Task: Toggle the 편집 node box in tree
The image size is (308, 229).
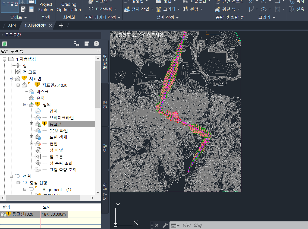Action: [32, 144]
